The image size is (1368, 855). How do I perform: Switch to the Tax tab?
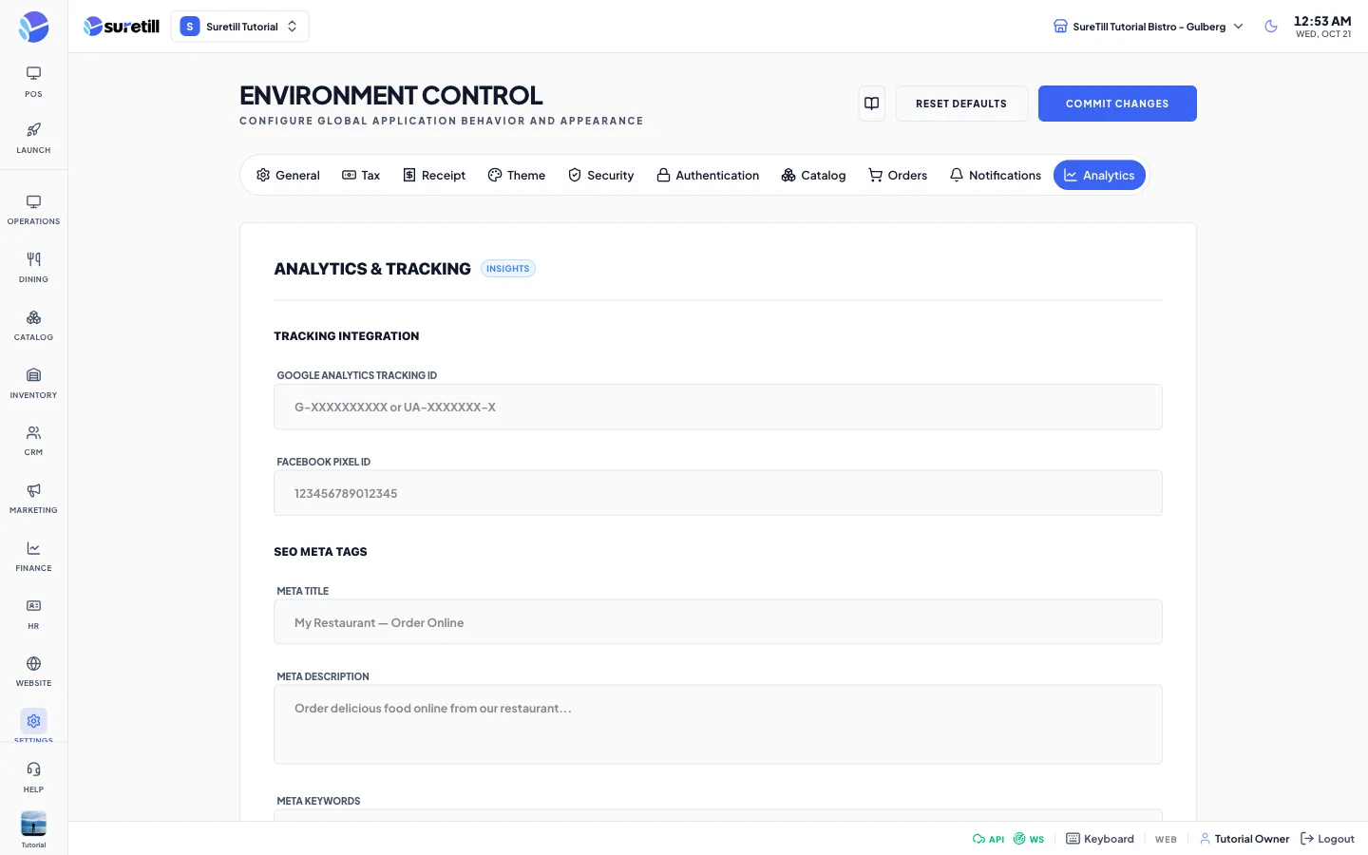361,175
